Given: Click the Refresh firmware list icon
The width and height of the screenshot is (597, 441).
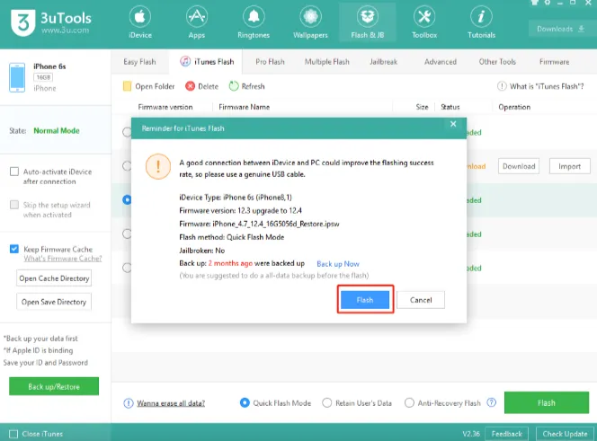Looking at the screenshot, I should click(x=235, y=86).
